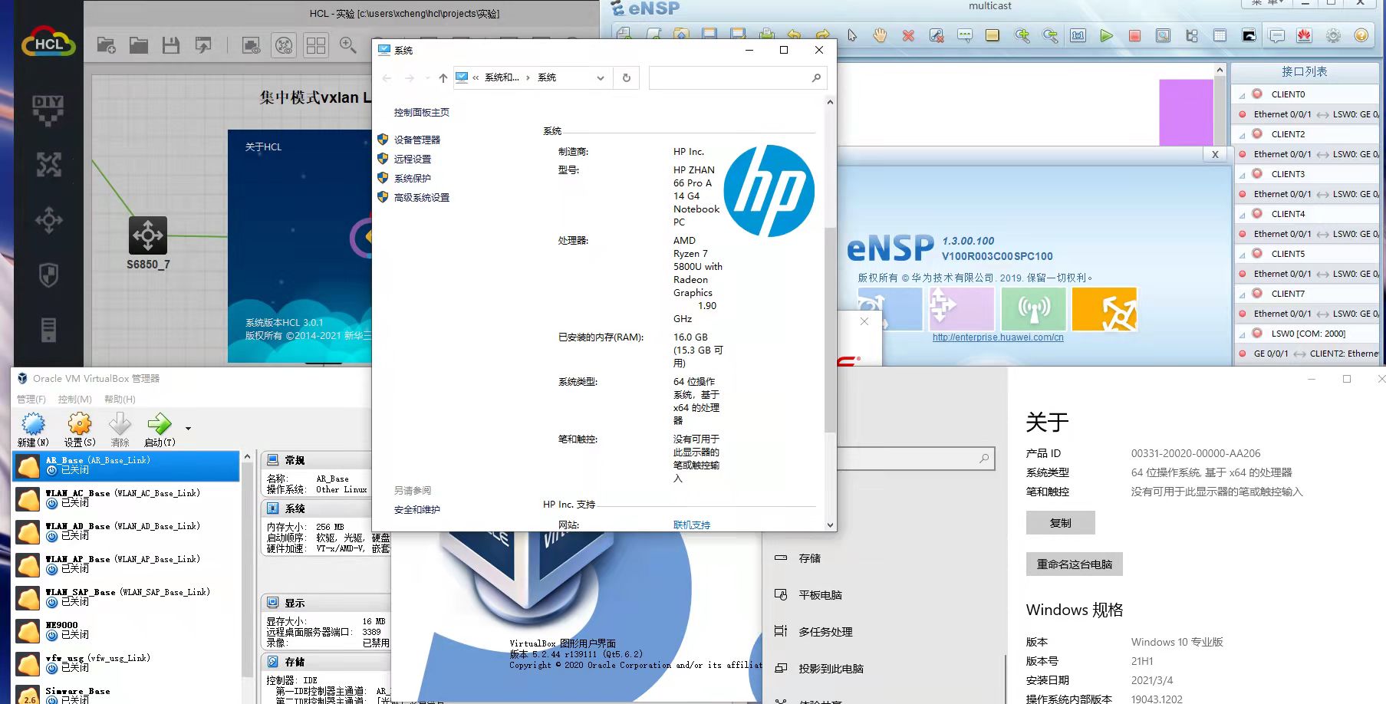The height and width of the screenshot is (704, 1386).
Task: Select WLAN_AP_Base virtual machine
Action: click(x=127, y=564)
